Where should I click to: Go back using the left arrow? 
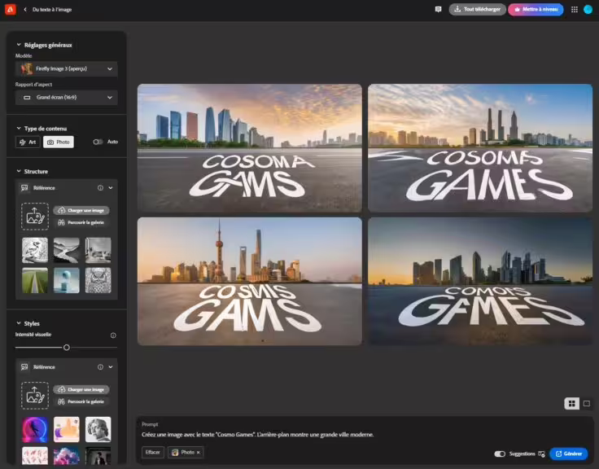[x=25, y=9]
